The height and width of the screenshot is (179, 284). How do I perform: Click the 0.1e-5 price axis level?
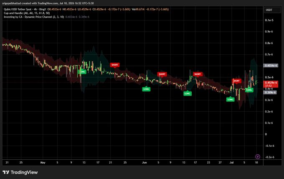click(x=269, y=20)
